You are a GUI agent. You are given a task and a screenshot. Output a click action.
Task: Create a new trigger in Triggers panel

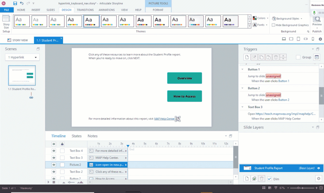pyautogui.click(x=247, y=57)
